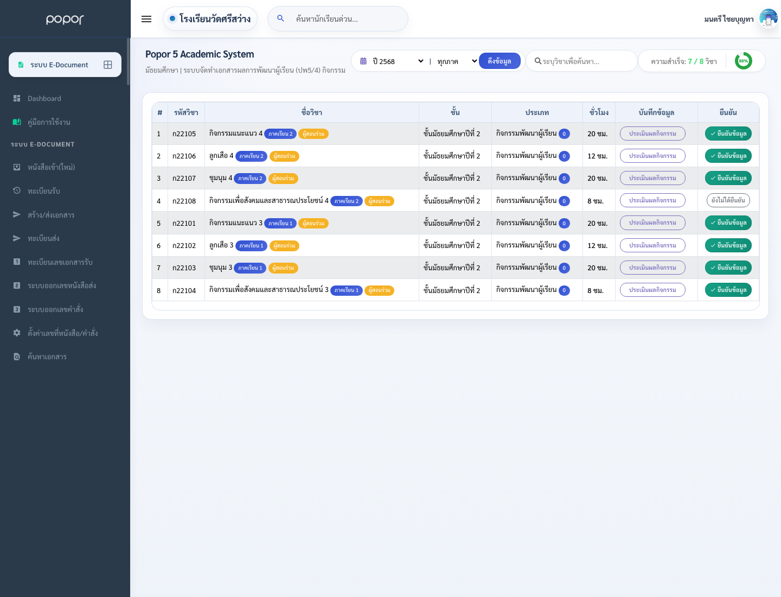
Task: Toggle ยังไม่ได้ยืนยัน status for ก22108
Action: (x=728, y=200)
